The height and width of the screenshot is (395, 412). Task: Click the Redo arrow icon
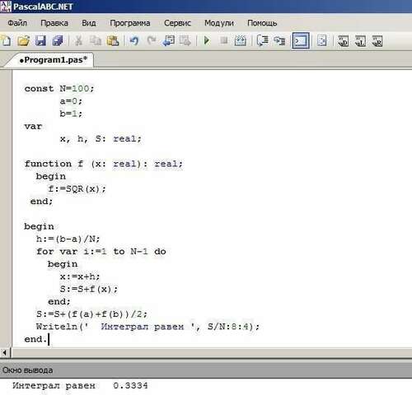click(152, 41)
